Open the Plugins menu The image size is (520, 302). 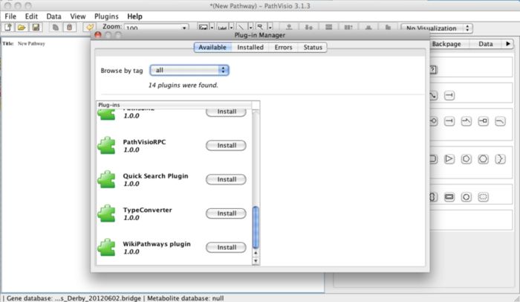[106, 16]
